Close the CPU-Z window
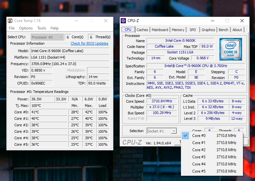 coord(242,21)
